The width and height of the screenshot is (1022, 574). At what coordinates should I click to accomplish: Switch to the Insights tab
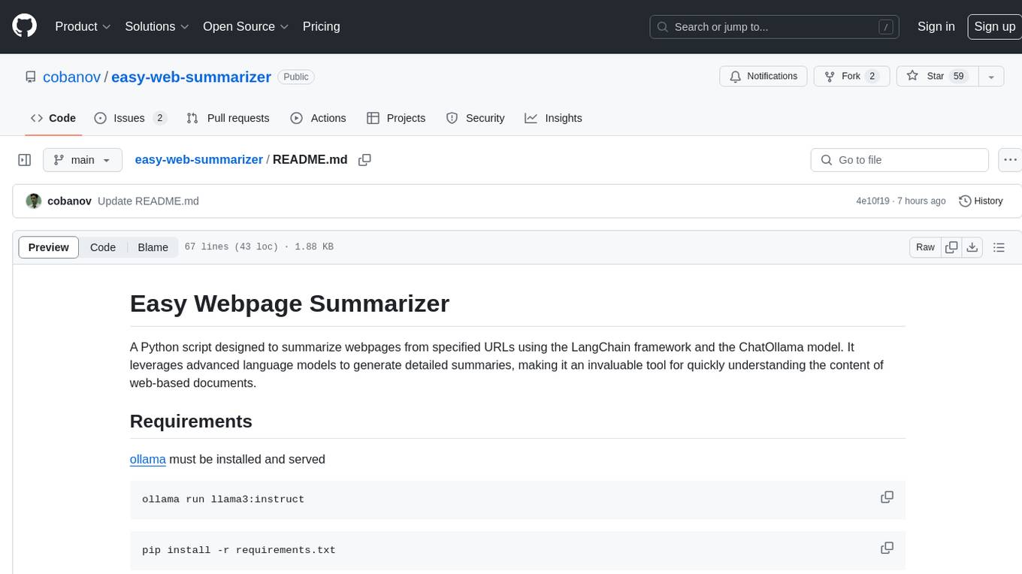(x=553, y=118)
